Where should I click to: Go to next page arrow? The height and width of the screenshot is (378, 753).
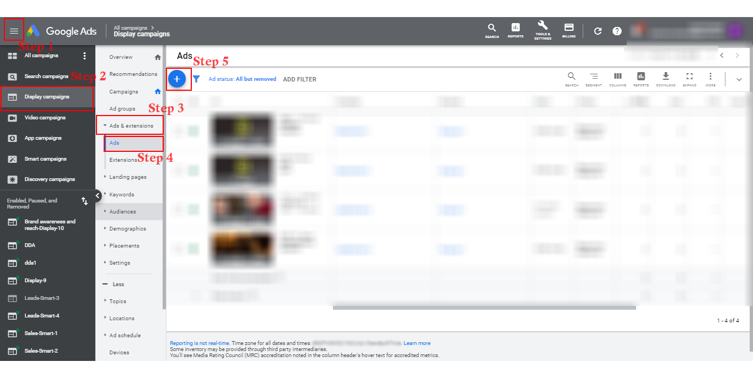click(737, 56)
